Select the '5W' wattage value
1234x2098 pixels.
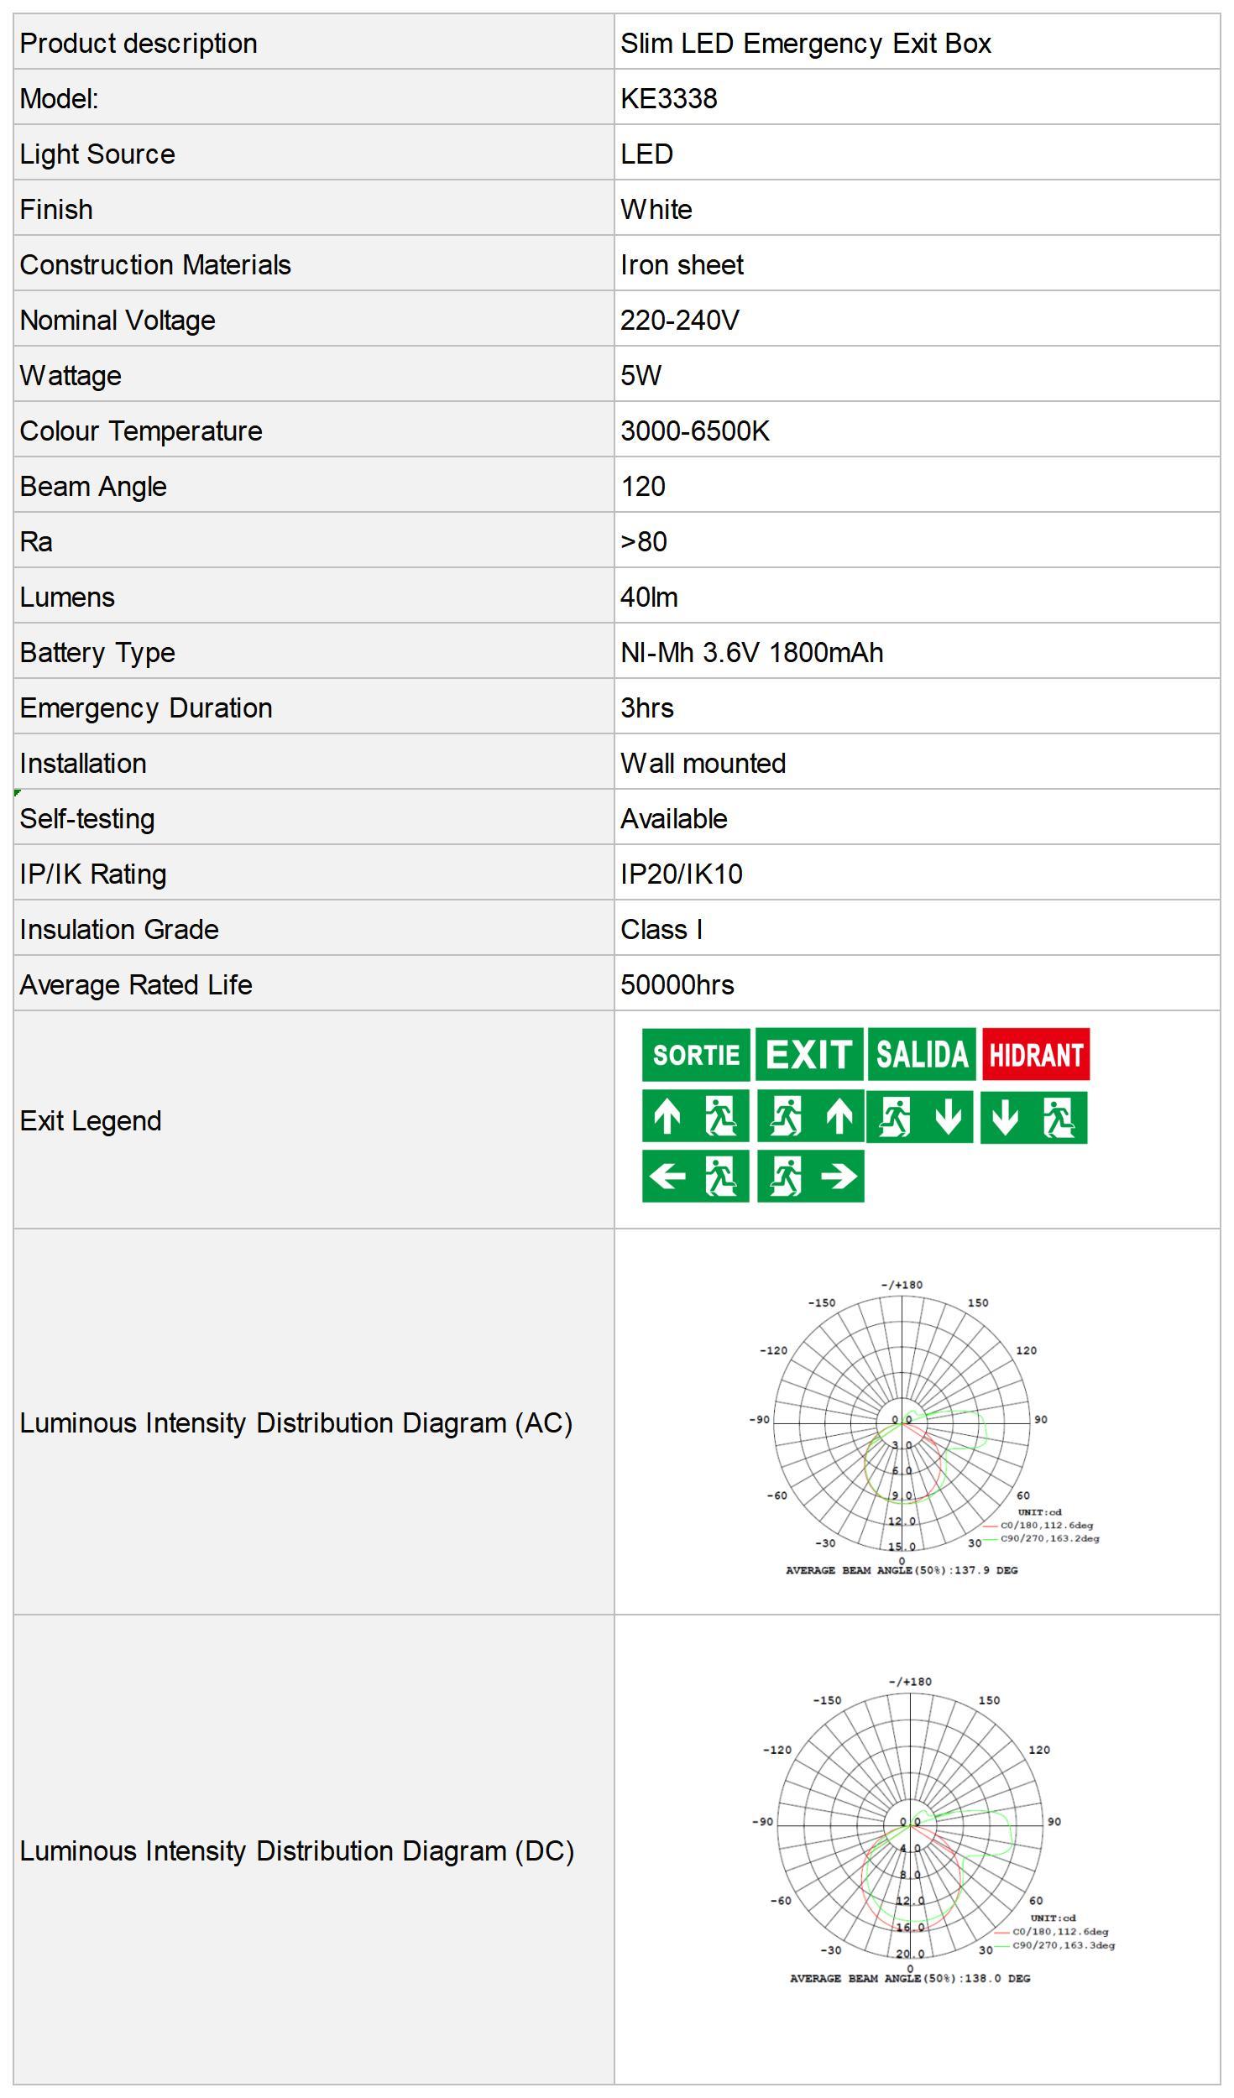tap(641, 375)
